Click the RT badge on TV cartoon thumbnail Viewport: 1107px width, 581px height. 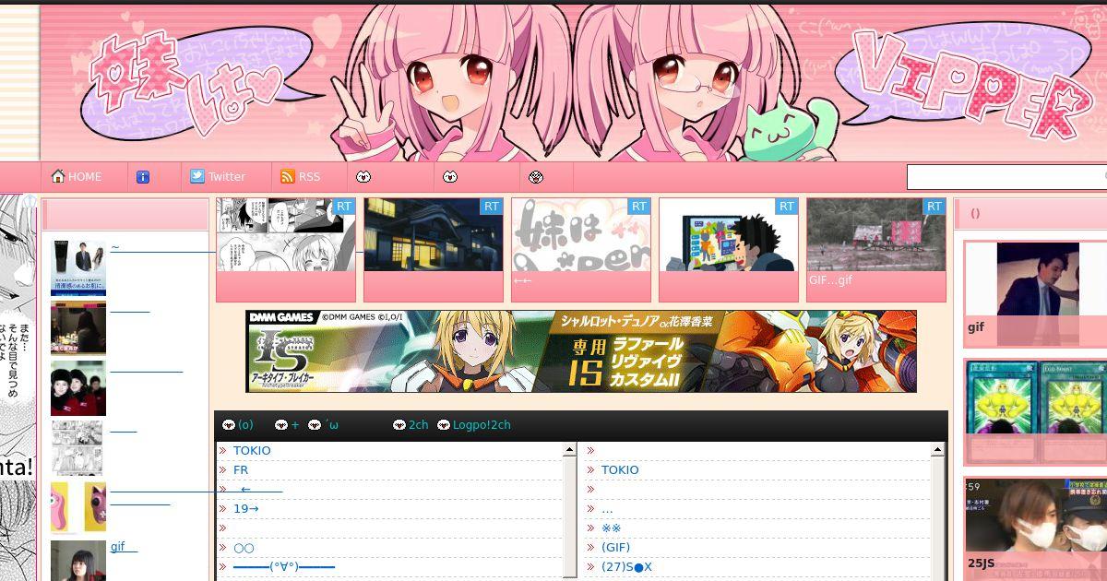(787, 207)
